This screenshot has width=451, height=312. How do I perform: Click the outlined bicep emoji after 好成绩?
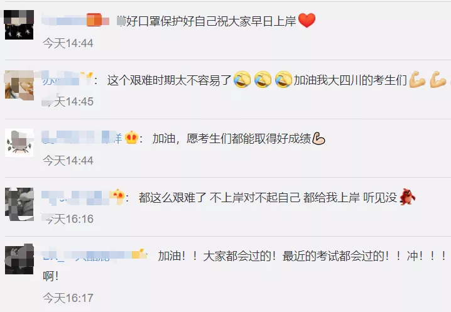point(318,139)
